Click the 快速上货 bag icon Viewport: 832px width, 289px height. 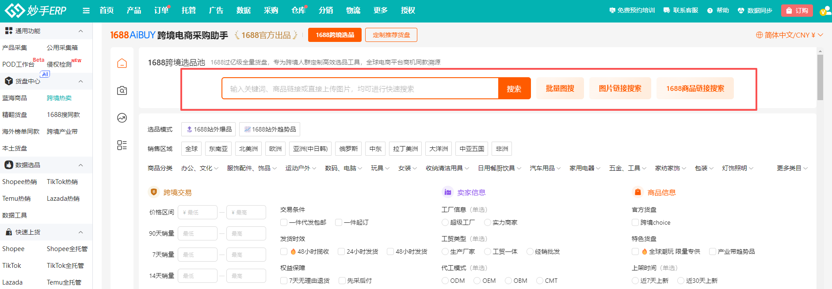9,232
